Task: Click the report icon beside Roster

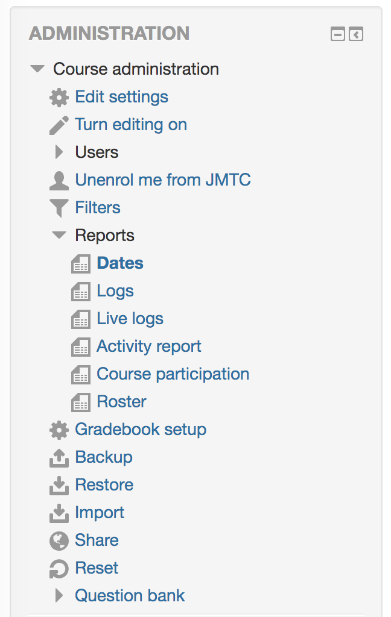Action: coord(81,402)
